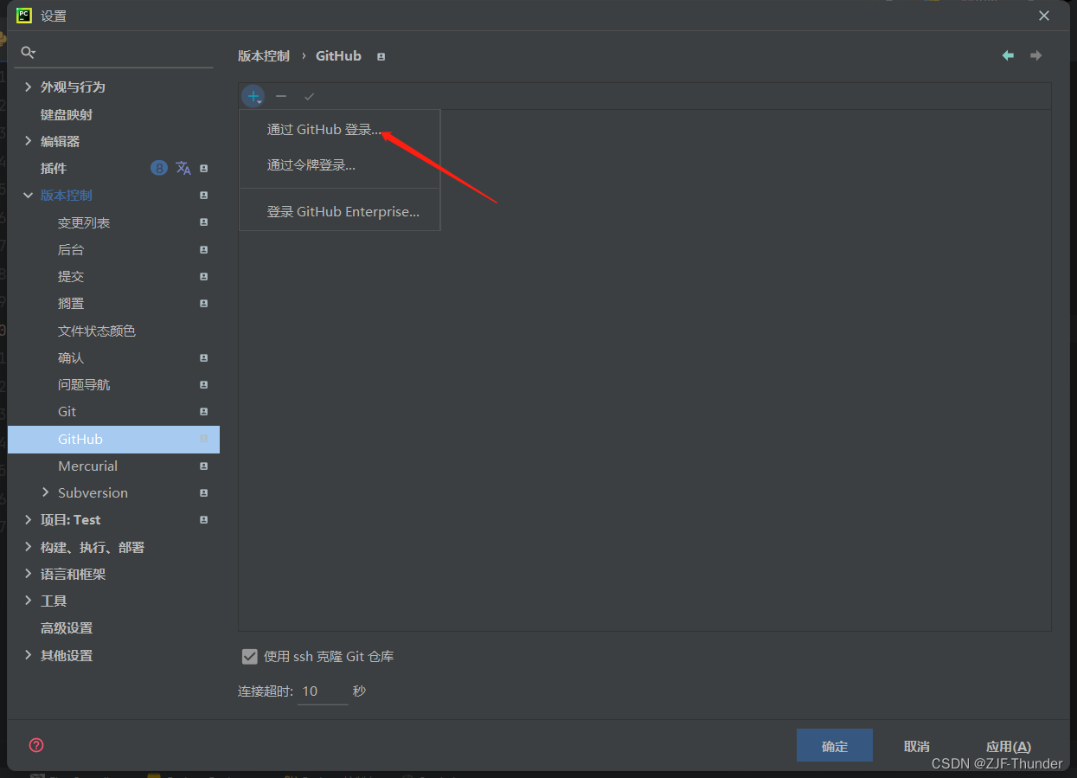Select 变更列表 in the tree
The height and width of the screenshot is (778, 1077).
click(84, 222)
